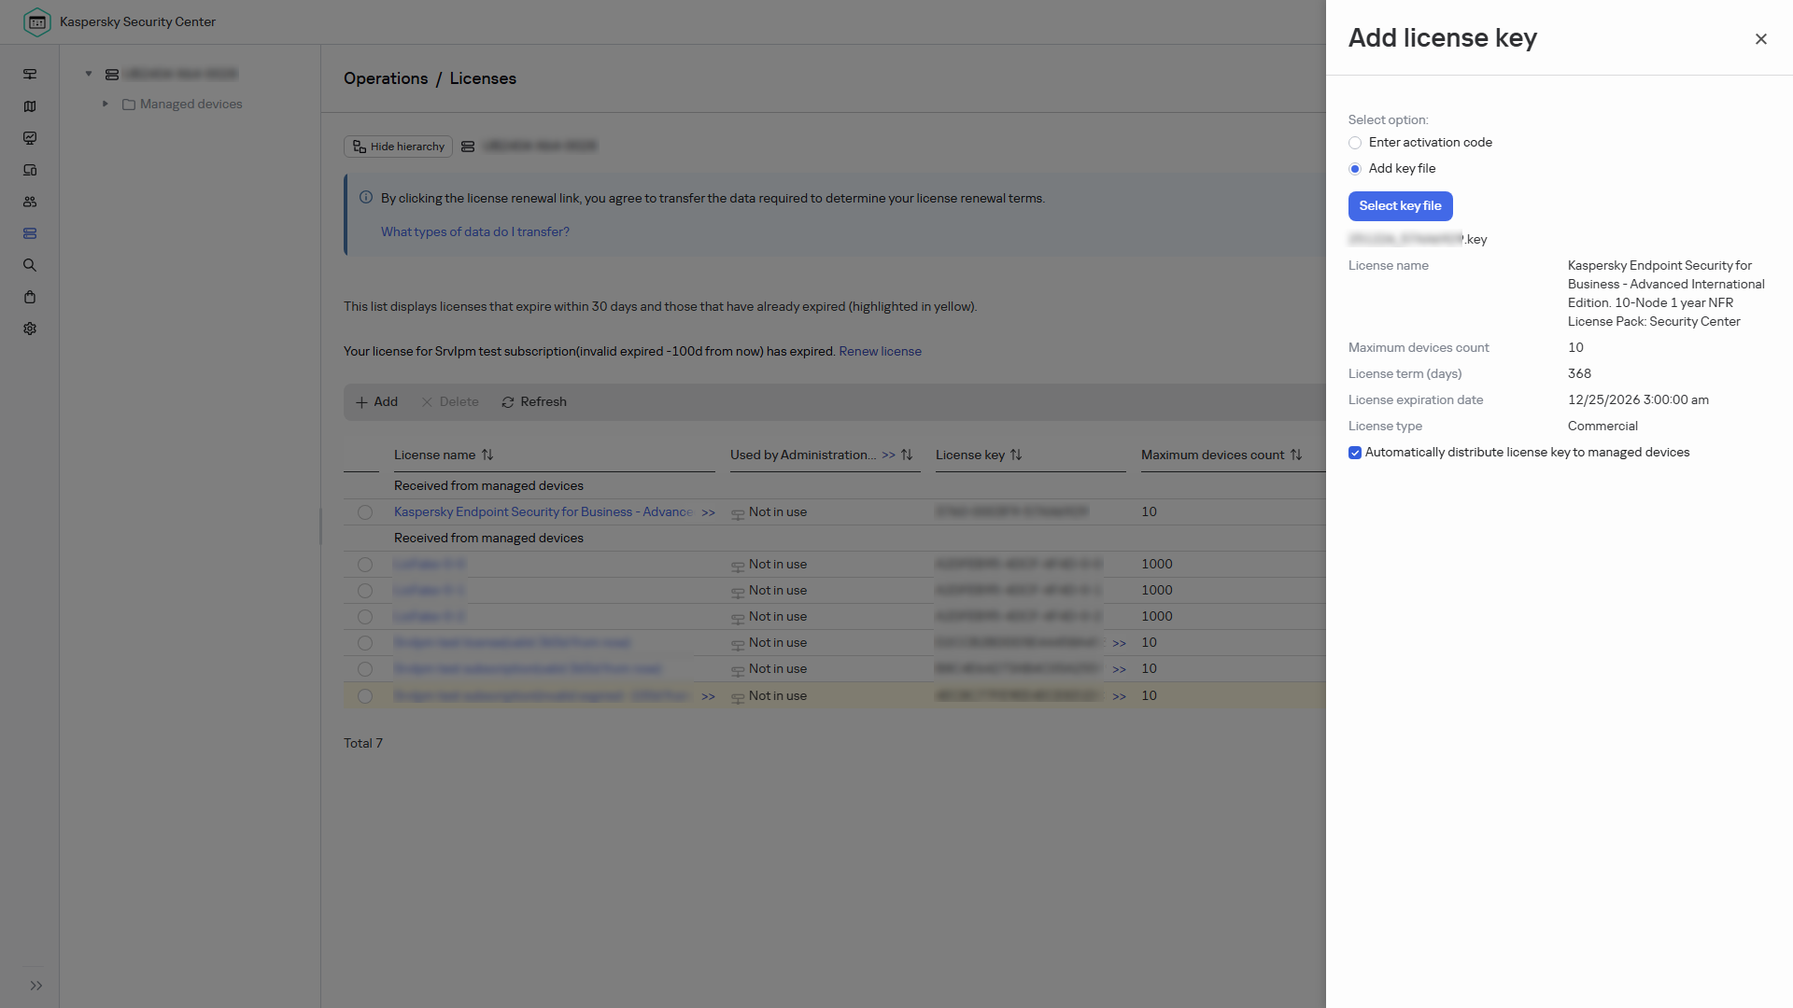Open What types of data do I transfer link
Screen dimensions: 1793x1008
tap(474, 231)
